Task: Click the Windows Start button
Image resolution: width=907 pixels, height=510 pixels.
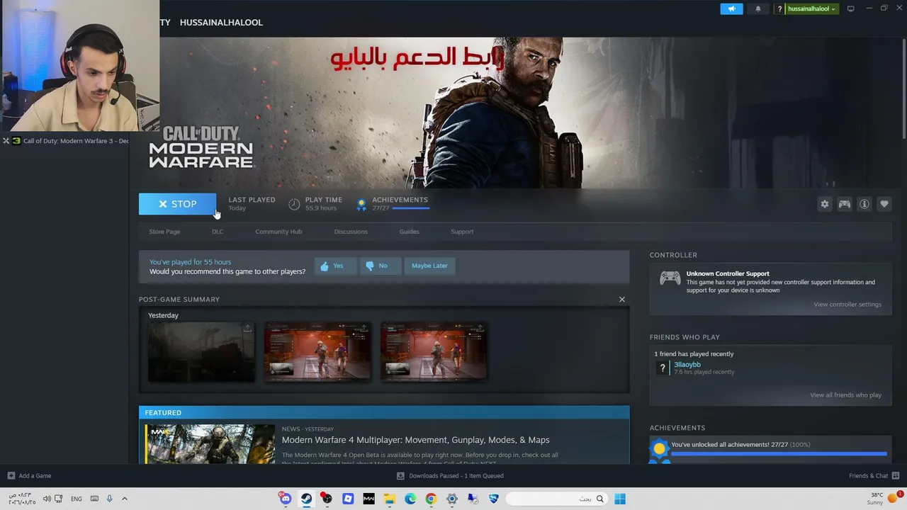Action: (620, 499)
